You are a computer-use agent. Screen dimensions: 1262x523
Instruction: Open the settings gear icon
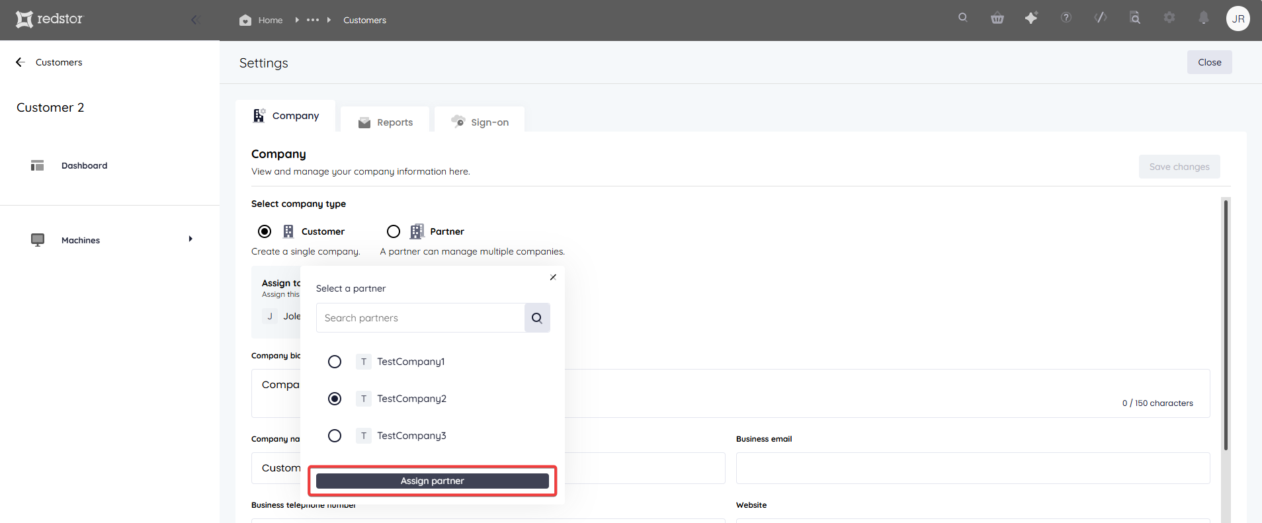coord(1169,18)
